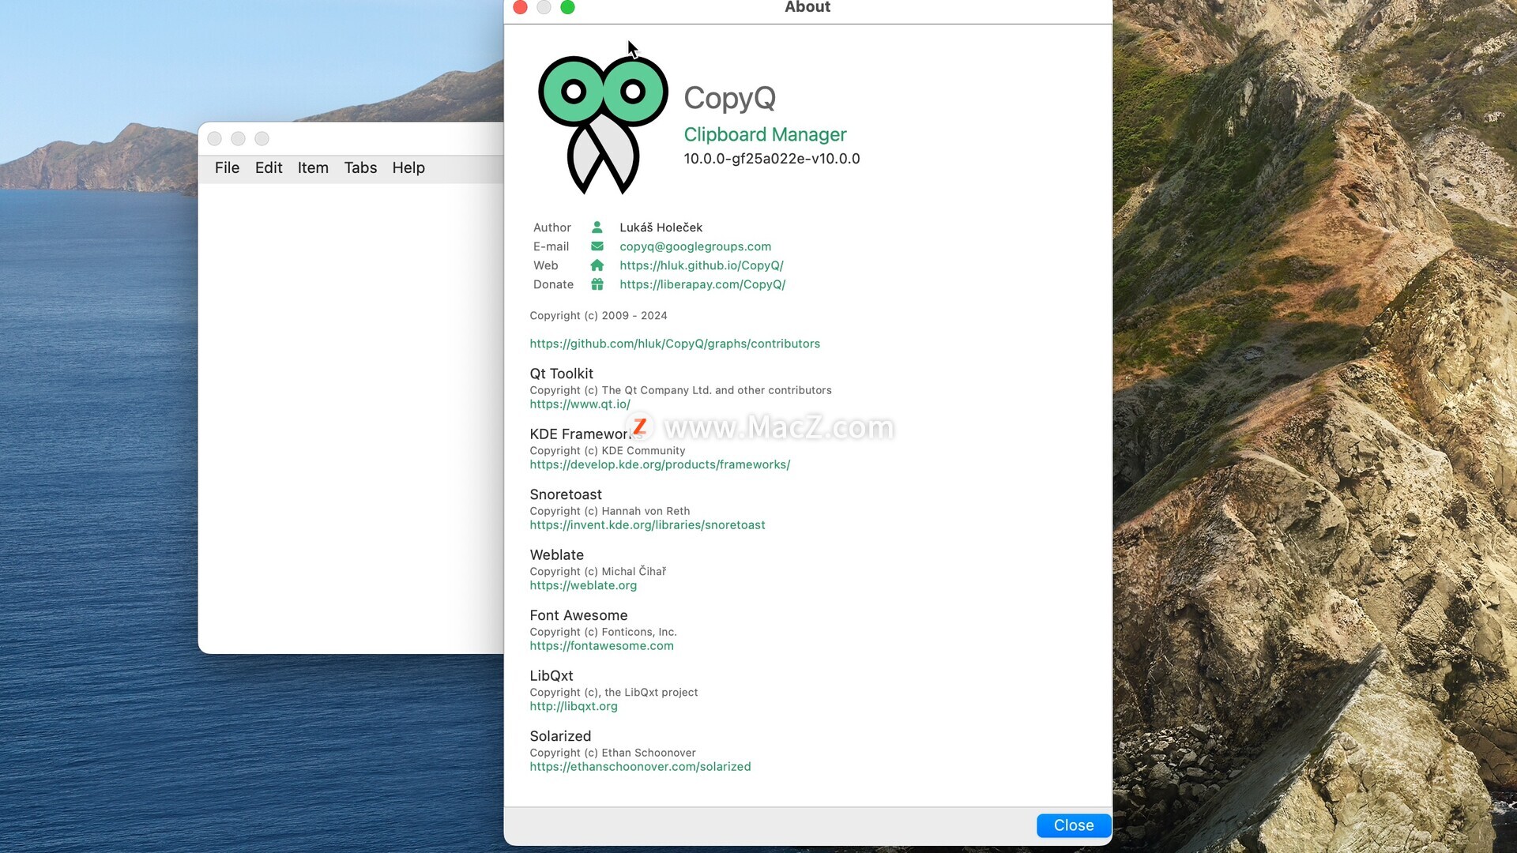Click the 'CopyQ' application title text

pyautogui.click(x=729, y=98)
